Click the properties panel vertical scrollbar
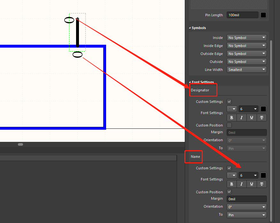This screenshot has width=280, height=223. pos(271,131)
